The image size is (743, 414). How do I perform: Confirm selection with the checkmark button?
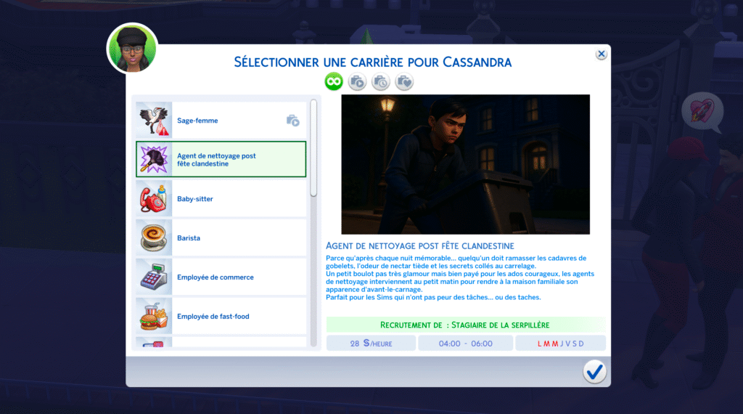coord(594,372)
